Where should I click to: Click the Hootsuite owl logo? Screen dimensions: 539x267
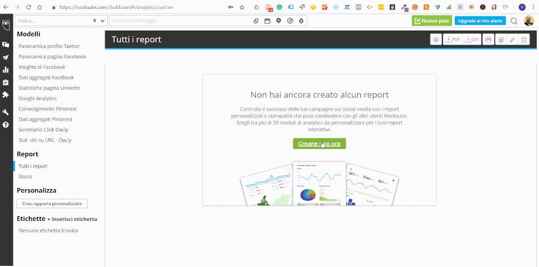tap(6, 24)
